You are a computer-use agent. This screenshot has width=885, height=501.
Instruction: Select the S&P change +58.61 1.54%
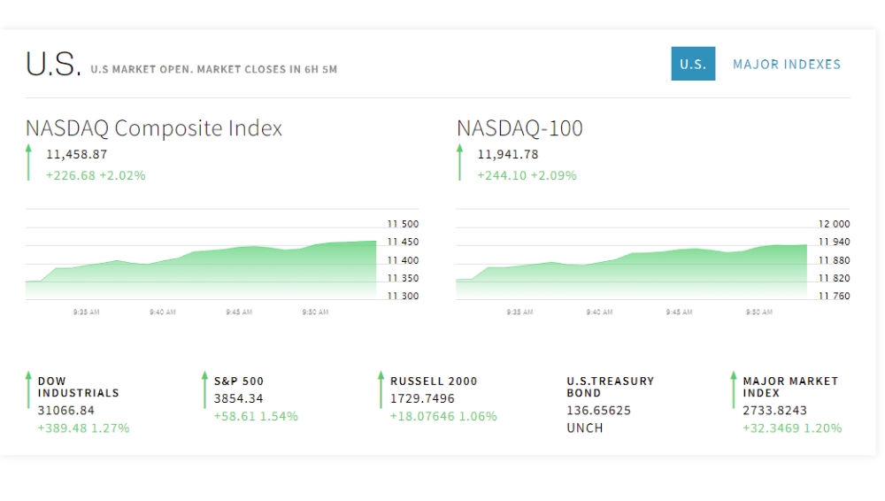point(256,416)
